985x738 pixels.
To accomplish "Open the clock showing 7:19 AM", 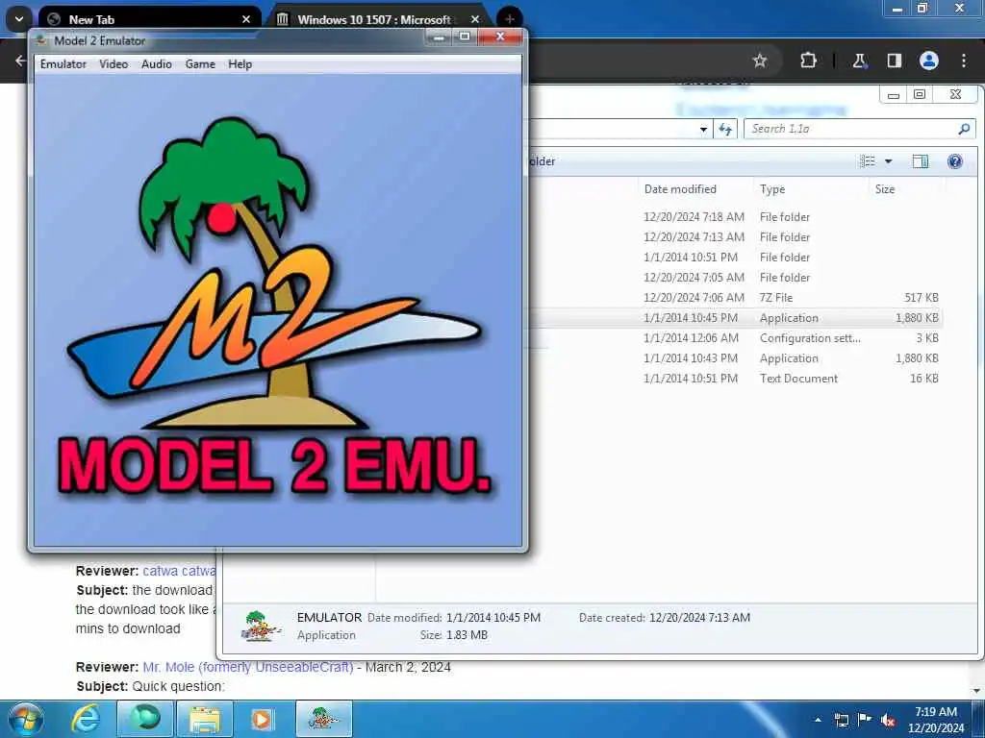I will coord(935,719).
